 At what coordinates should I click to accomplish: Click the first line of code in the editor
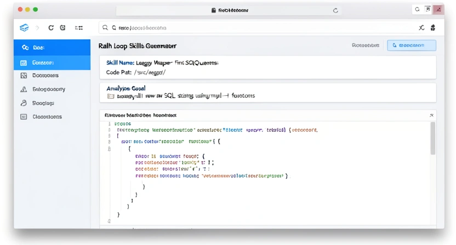pos(122,124)
